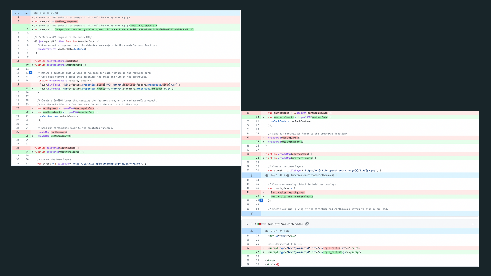This screenshot has height=276, width=491.
Task: Click the added createFeatures(weatherData) line
Action: point(60,65)
